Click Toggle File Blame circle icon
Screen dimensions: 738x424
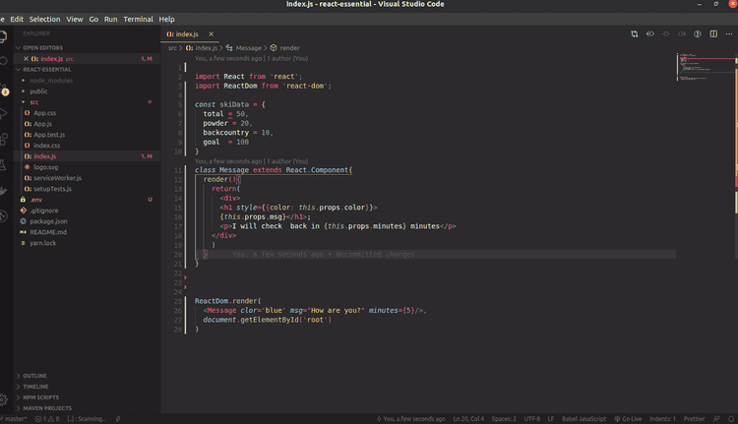[698, 33]
